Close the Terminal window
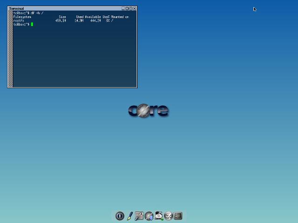This screenshot has height=223, width=298. click(134, 8)
